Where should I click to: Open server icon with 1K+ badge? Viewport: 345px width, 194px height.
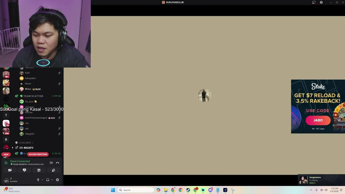coord(6,74)
